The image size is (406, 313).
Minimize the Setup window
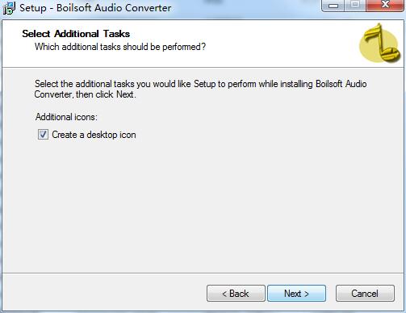pos(333,6)
